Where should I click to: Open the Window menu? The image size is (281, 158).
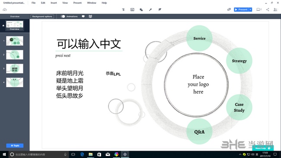pos(92,3)
